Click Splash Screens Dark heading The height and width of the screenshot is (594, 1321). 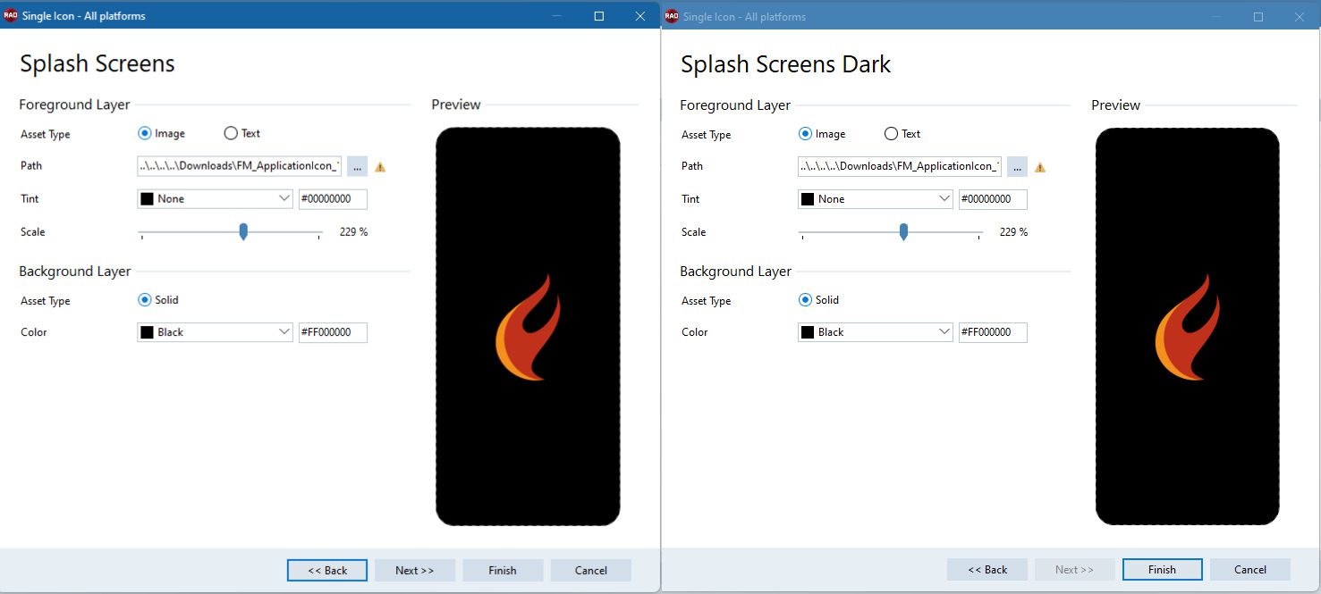(x=786, y=64)
